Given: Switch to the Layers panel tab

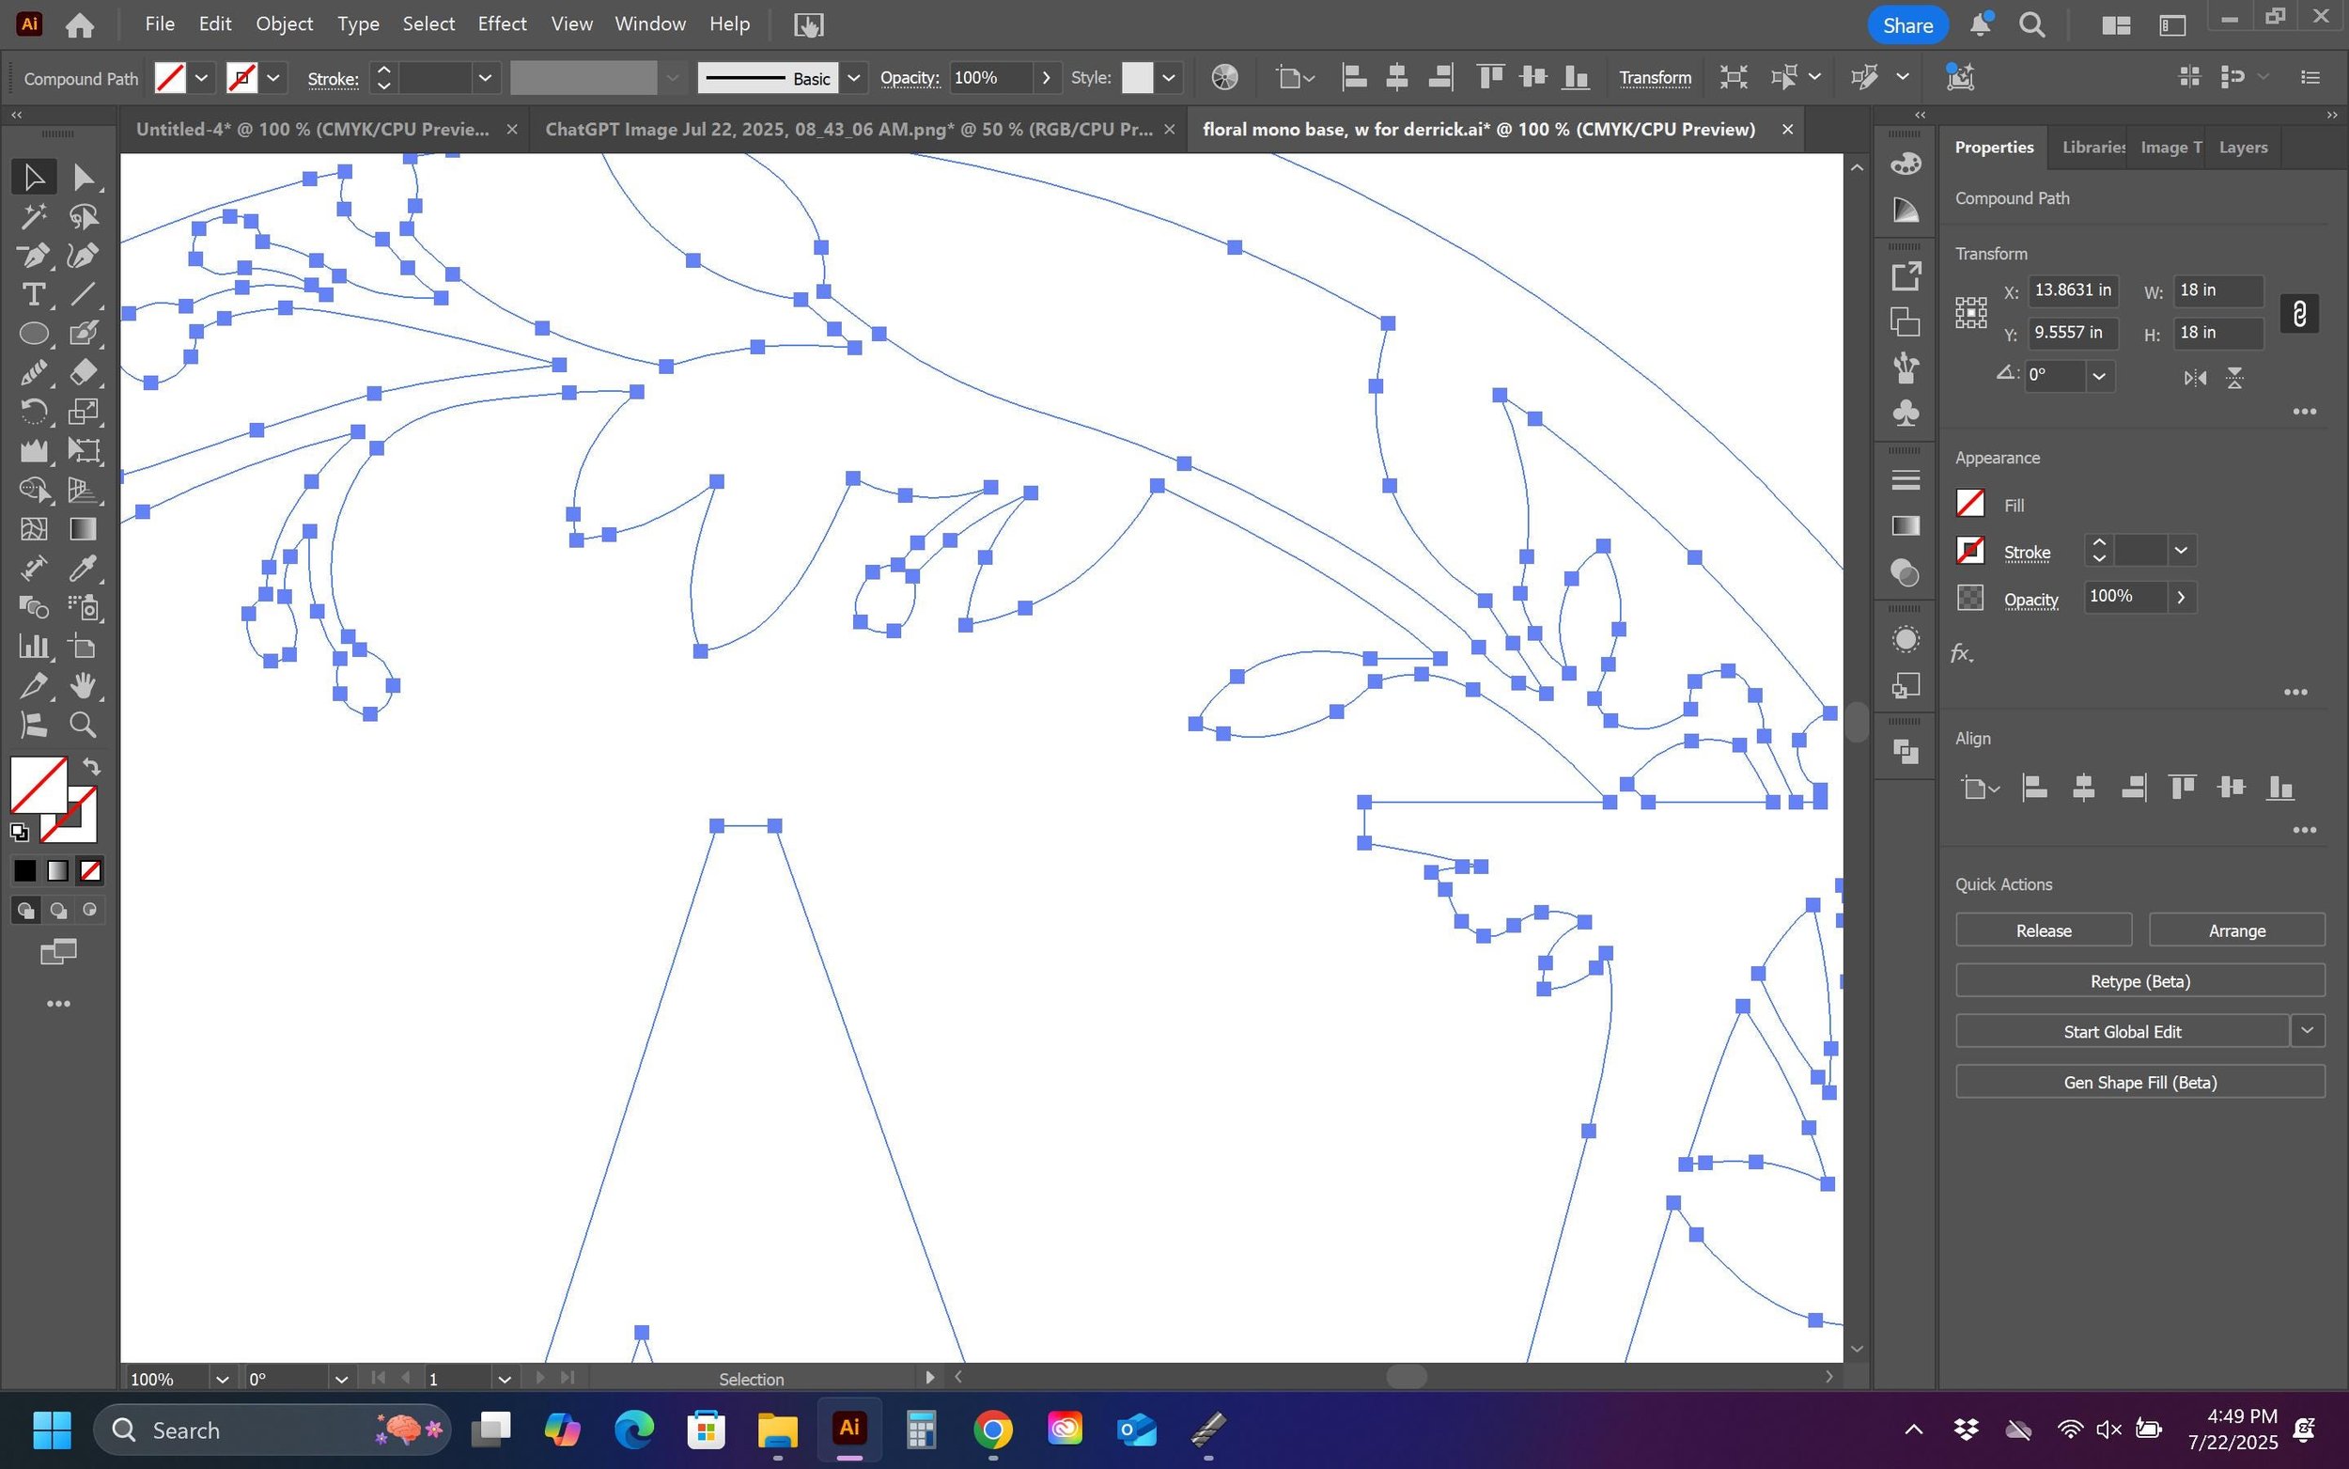Looking at the screenshot, I should click(x=2242, y=148).
